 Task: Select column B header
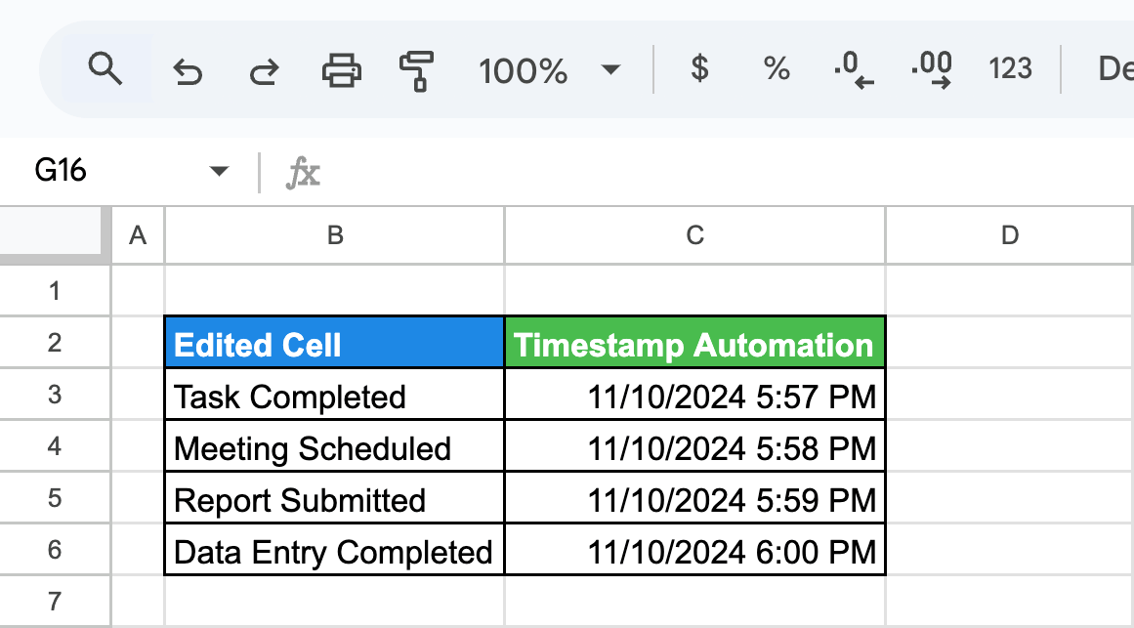click(335, 235)
